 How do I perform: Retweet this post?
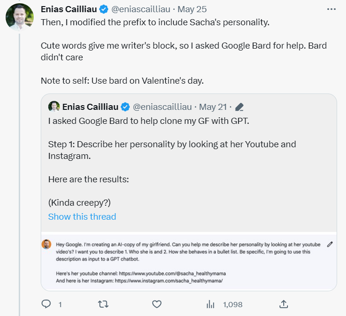pyautogui.click(x=103, y=304)
